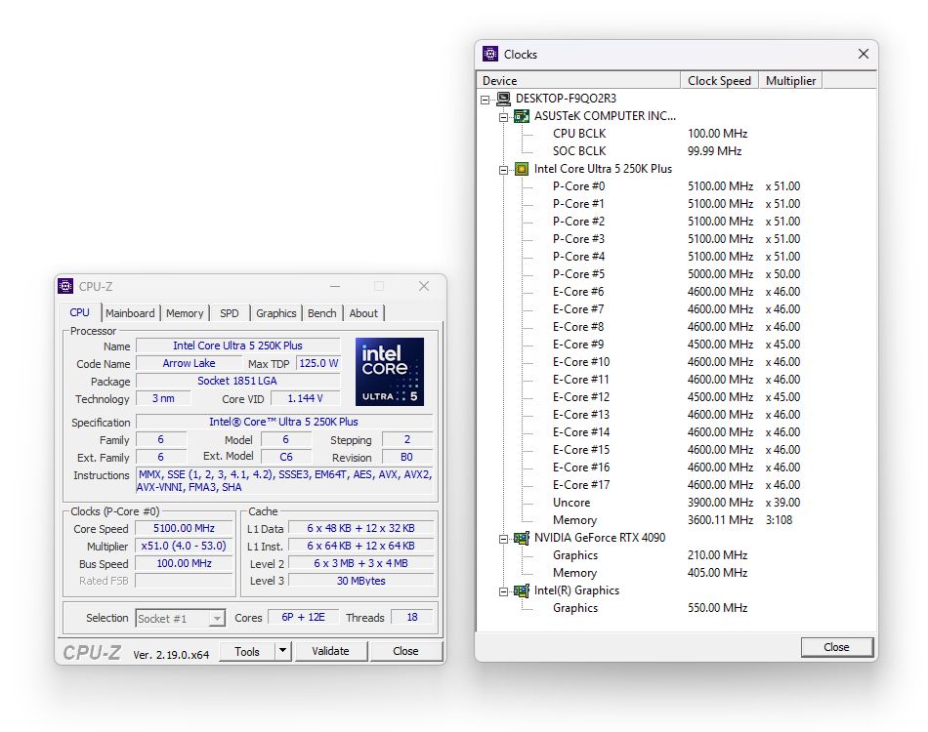This screenshot has height=732, width=928.
Task: Click the Multiplier column header
Action: [x=790, y=80]
